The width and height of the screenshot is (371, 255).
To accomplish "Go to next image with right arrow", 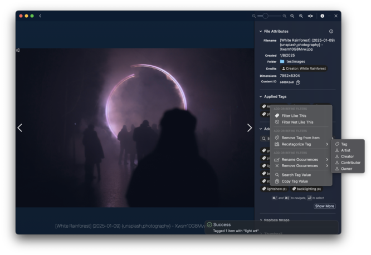I will 250,127.
